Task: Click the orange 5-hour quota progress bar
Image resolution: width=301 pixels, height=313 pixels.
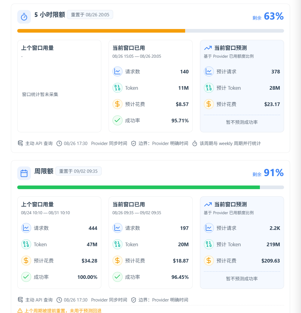Action: (151, 31)
